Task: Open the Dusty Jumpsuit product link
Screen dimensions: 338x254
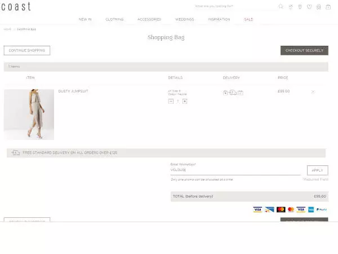Action: [73, 91]
